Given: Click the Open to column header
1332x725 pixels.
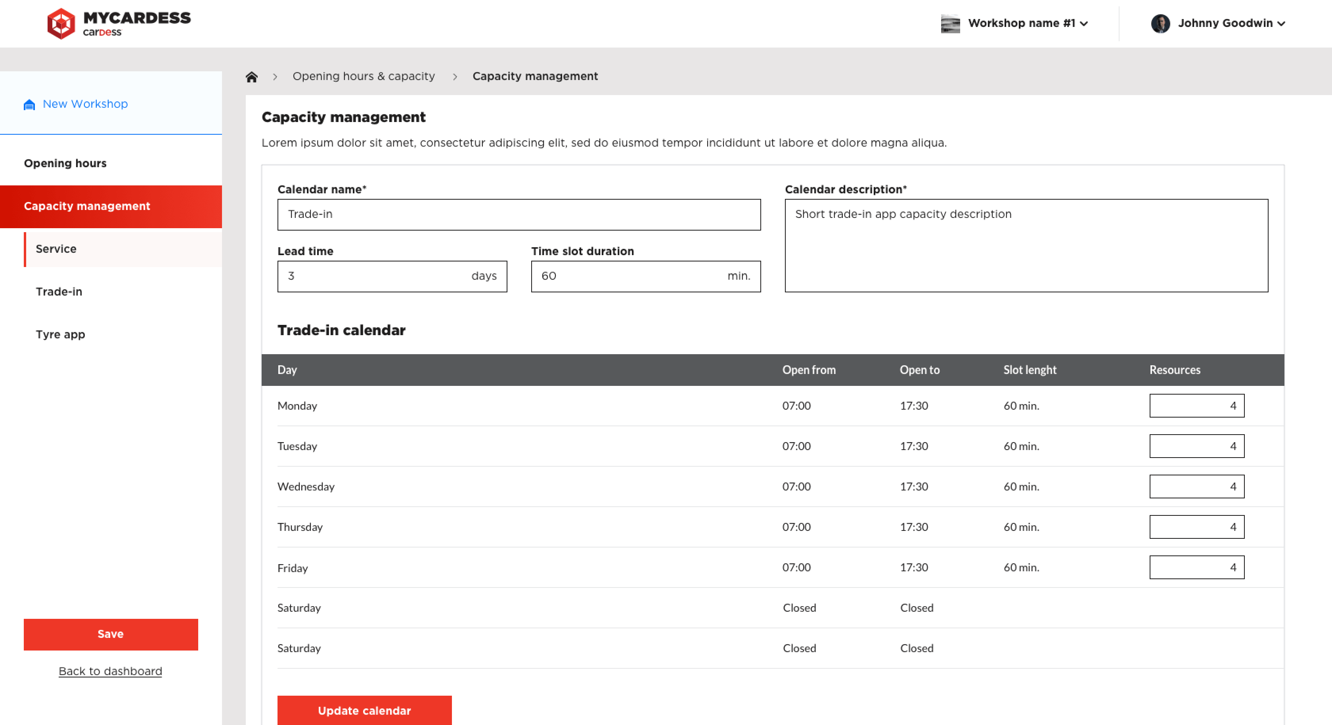Looking at the screenshot, I should [919, 370].
